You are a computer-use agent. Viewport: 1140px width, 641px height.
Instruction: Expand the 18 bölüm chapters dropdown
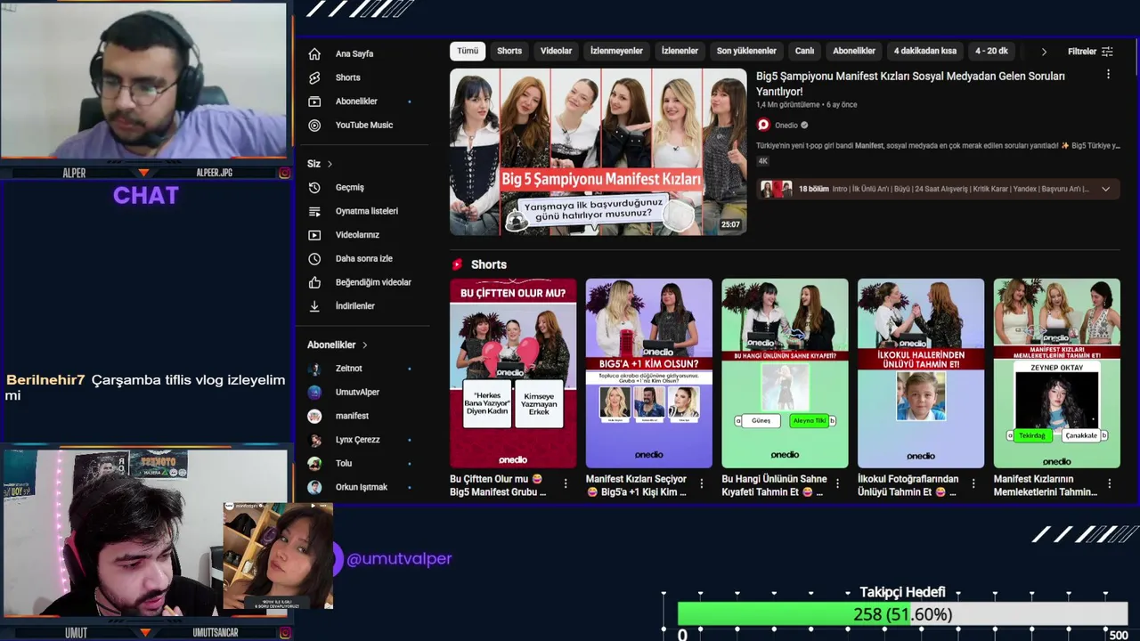1106,189
